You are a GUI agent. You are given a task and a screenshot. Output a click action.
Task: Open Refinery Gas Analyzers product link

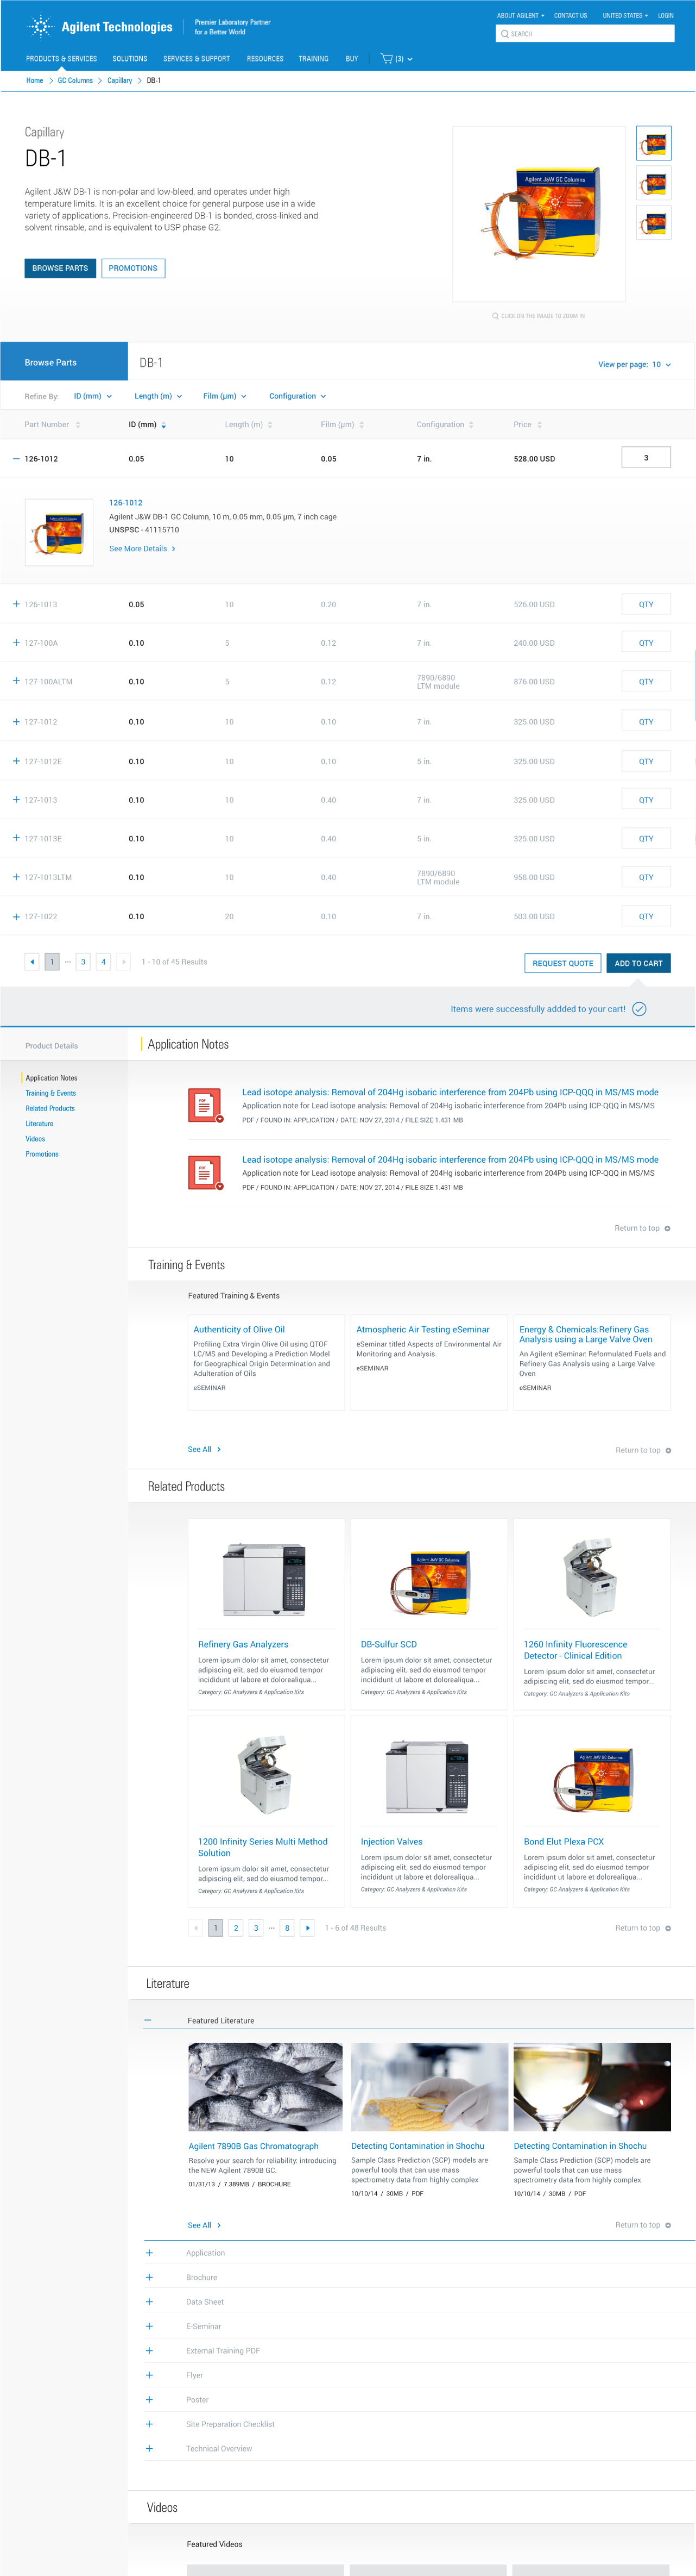point(243,1644)
